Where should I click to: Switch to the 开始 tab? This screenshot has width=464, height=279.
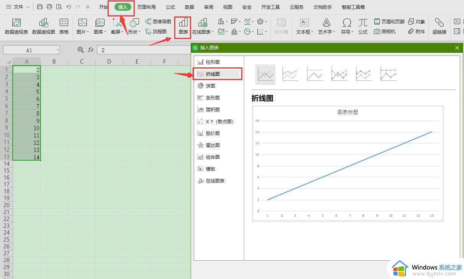point(103,7)
